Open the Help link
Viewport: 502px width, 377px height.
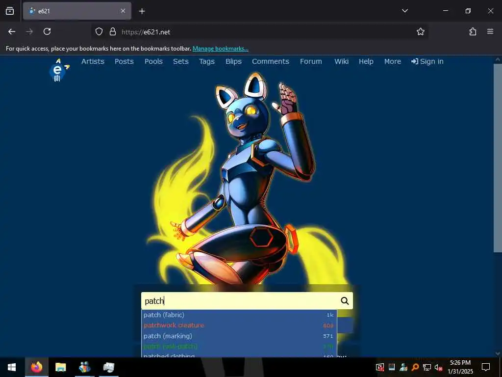coord(366,61)
